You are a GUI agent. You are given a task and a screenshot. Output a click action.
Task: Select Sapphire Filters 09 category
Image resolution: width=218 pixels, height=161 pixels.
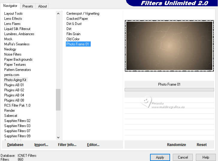pyautogui.click(x=17, y=136)
